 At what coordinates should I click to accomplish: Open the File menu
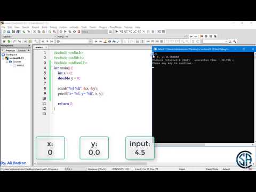click(x=3, y=27)
